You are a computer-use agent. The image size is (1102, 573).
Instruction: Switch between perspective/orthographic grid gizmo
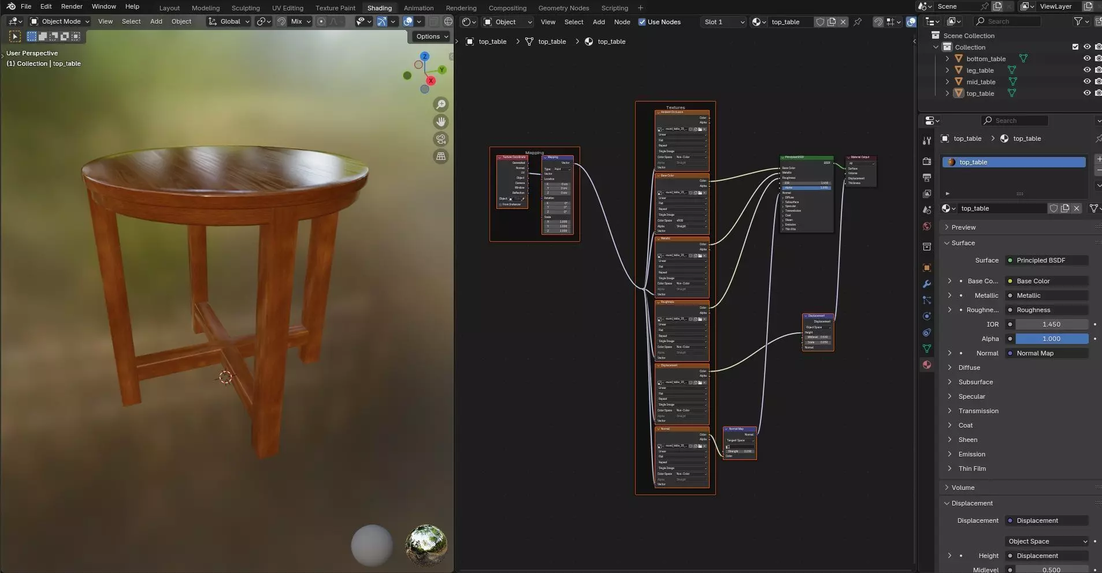pyautogui.click(x=441, y=156)
